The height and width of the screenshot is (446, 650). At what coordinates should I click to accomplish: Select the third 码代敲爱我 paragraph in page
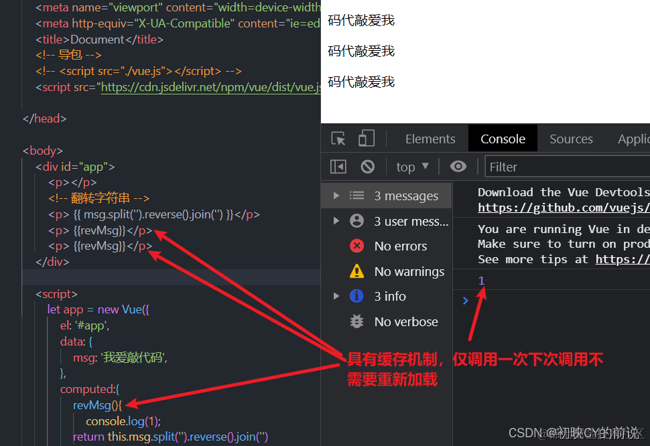pyautogui.click(x=361, y=82)
